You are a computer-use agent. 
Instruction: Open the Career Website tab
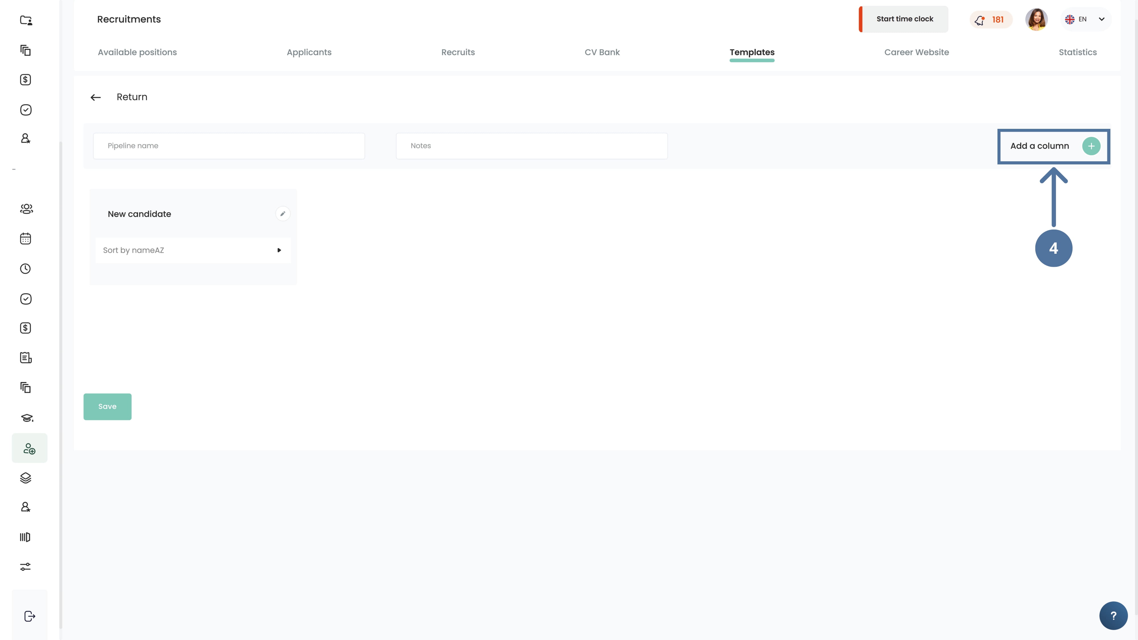click(x=916, y=52)
